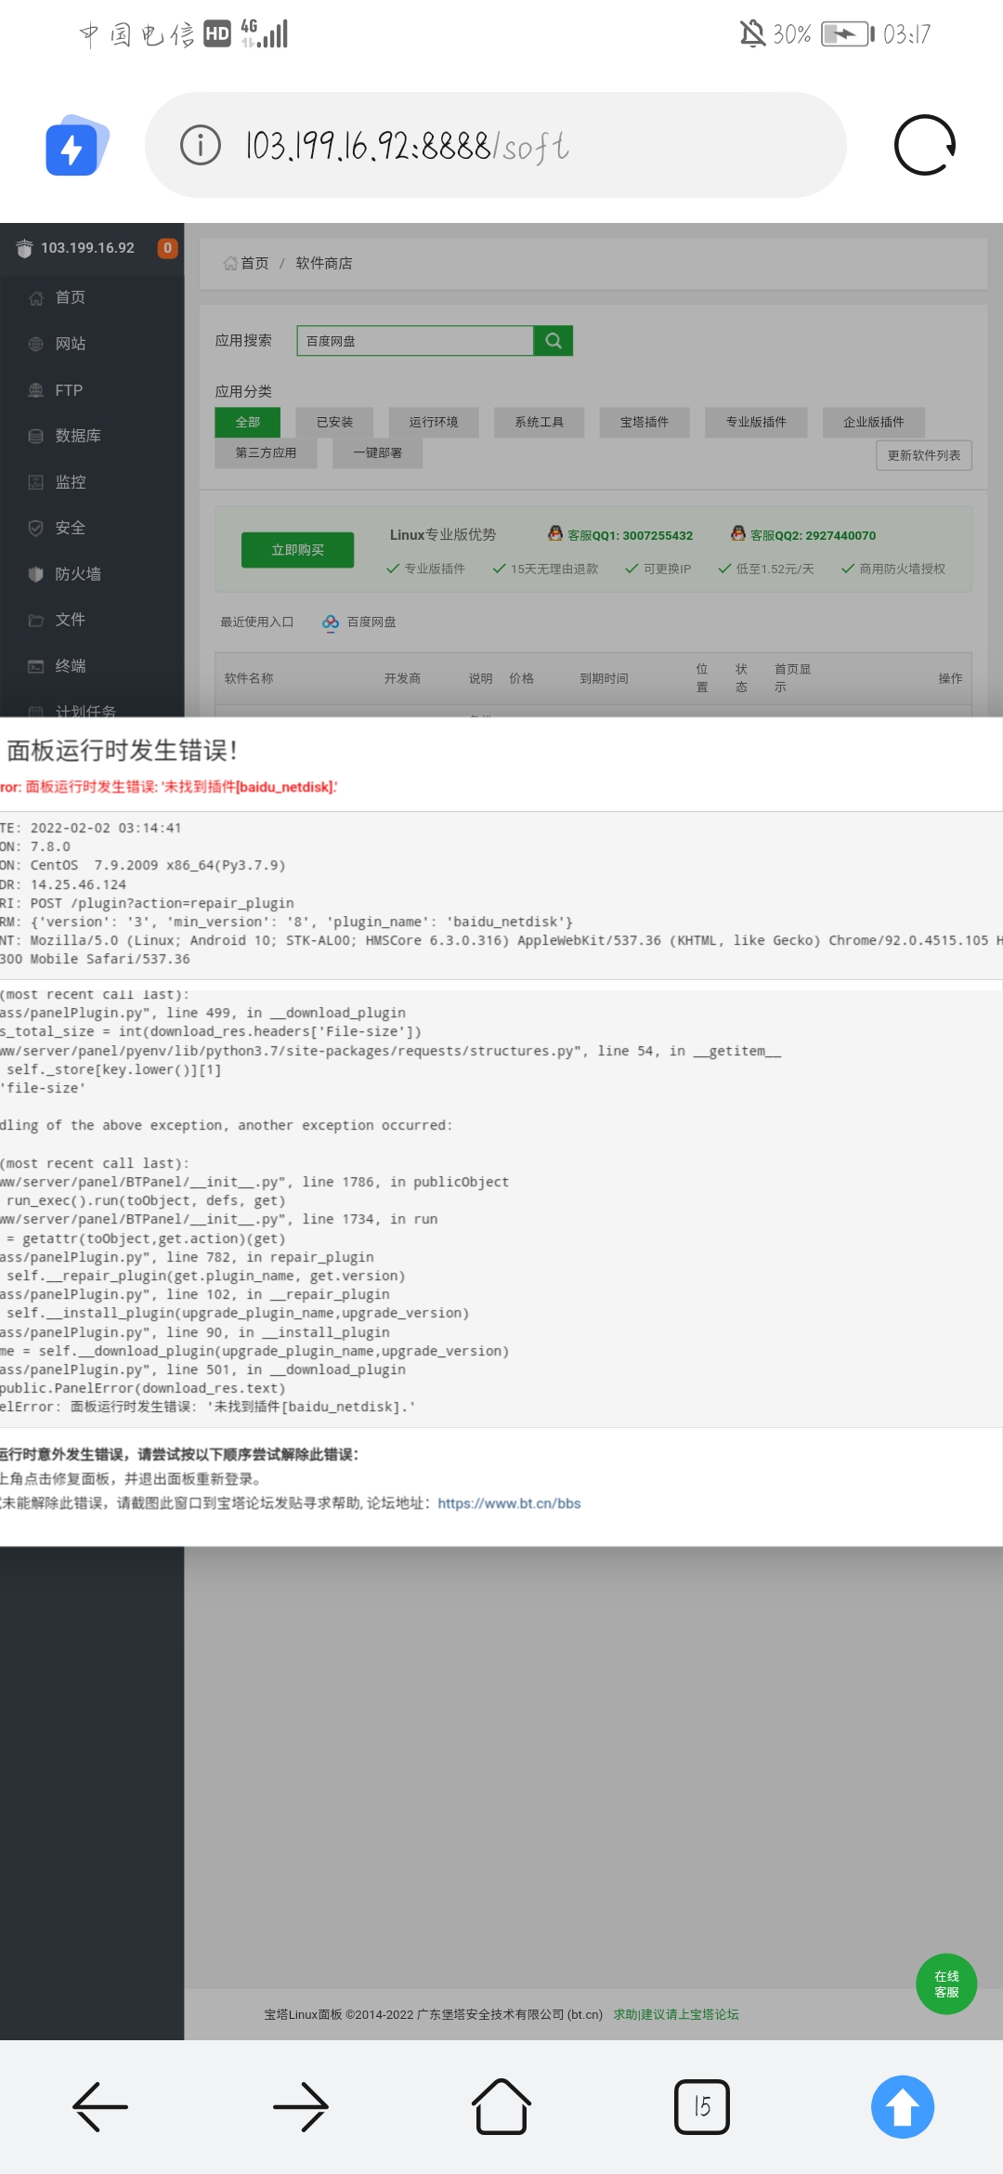Image resolution: width=1003 pixels, height=2174 pixels.
Task: Select the 专业版插件 category tab
Action: [756, 422]
